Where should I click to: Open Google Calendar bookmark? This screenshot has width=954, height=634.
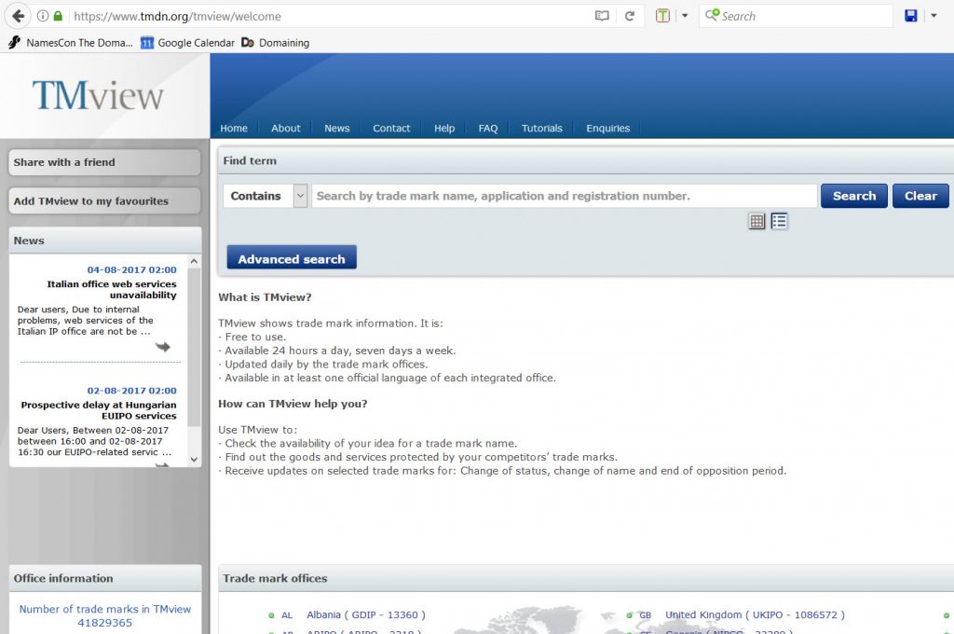(187, 43)
